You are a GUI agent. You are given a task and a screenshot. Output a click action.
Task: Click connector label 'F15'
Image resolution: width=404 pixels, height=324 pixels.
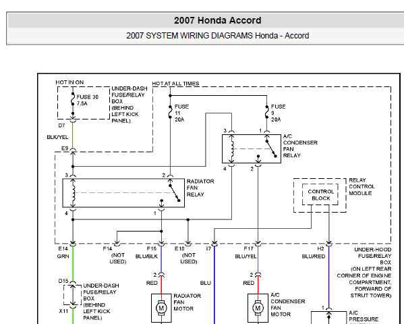152,248
